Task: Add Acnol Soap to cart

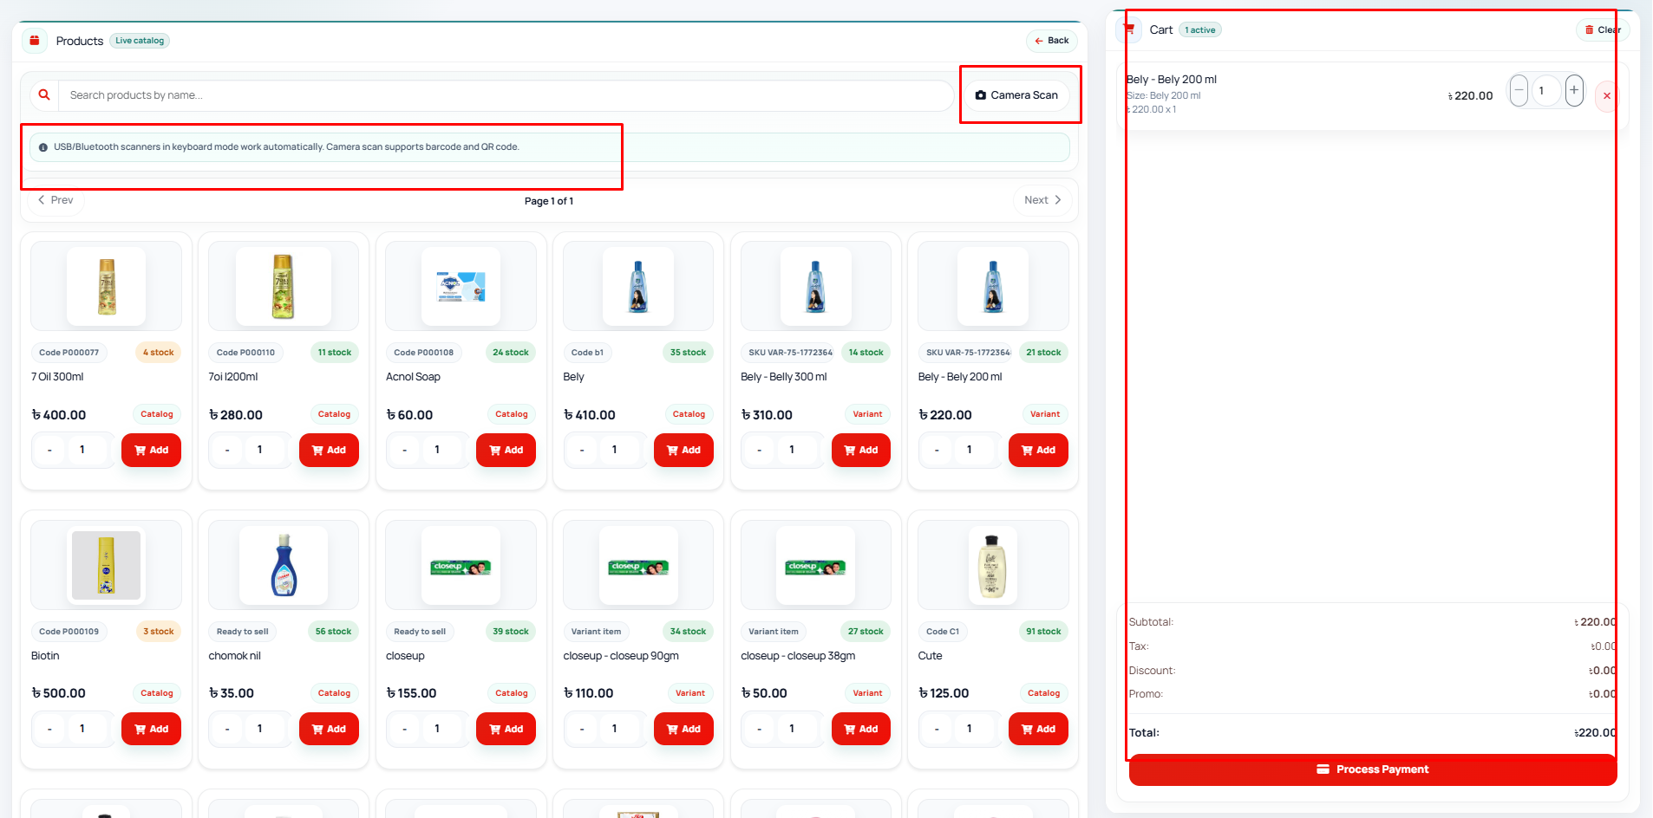Action: coord(506,451)
